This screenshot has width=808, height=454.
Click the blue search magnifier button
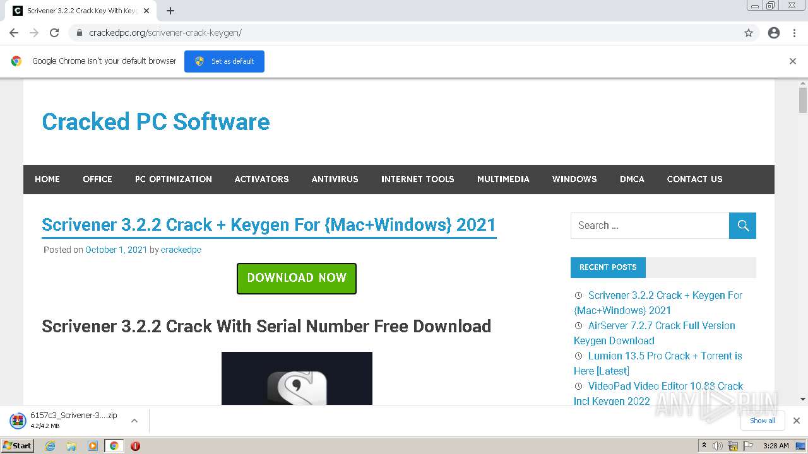tap(742, 226)
